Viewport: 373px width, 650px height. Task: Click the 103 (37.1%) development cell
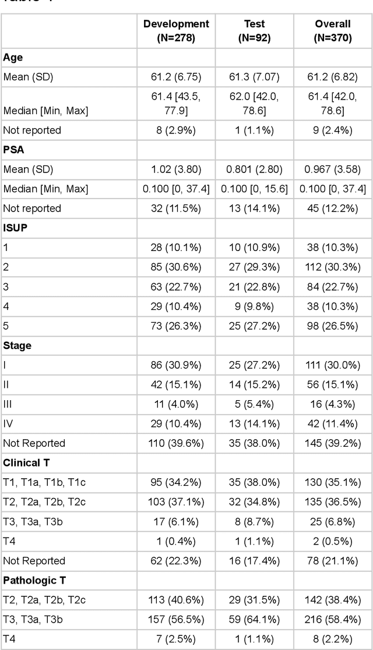[x=176, y=503]
